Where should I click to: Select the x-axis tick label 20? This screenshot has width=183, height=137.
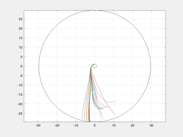point(132,126)
